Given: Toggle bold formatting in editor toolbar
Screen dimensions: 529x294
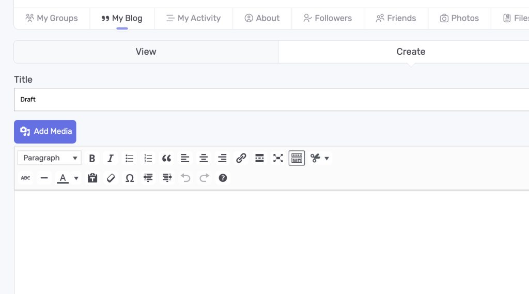Looking at the screenshot, I should (x=92, y=158).
